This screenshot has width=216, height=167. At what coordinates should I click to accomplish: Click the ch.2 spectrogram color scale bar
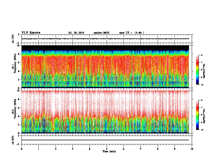197,115
